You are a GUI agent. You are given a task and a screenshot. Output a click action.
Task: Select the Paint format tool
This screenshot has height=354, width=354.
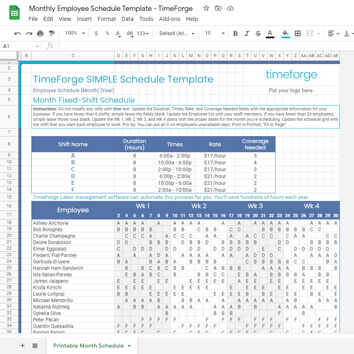coord(51,33)
